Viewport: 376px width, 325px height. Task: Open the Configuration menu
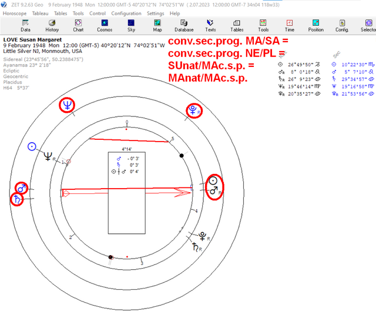pyautogui.click(x=126, y=14)
